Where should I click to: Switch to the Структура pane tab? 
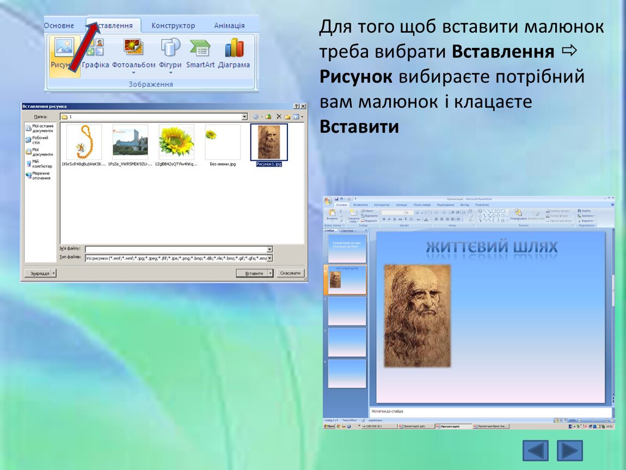point(347,231)
